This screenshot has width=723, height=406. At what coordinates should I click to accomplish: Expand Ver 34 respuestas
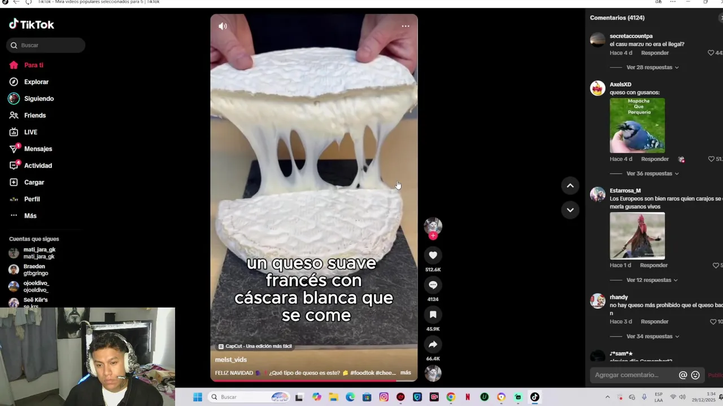click(x=652, y=336)
